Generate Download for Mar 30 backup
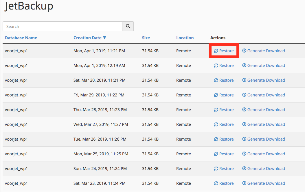 tap(264, 80)
